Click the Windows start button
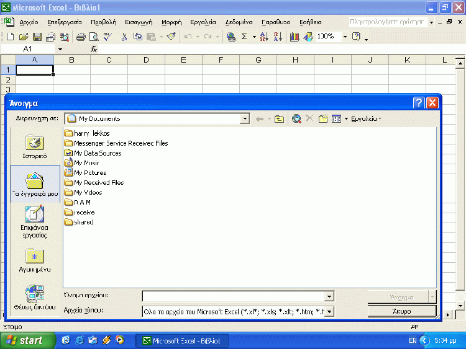Viewport: 466px width, 349px height. [x=27, y=340]
